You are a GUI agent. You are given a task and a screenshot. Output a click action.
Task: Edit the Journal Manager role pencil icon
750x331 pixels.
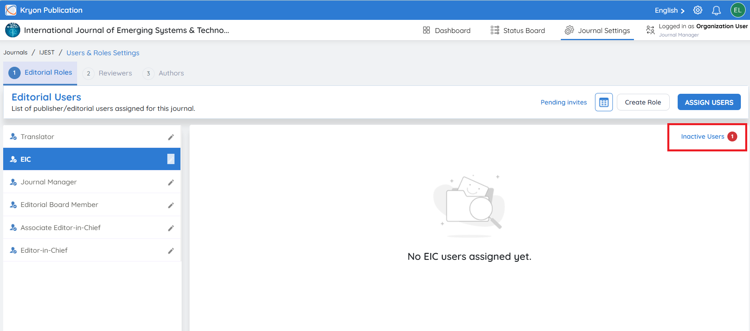[x=171, y=182]
